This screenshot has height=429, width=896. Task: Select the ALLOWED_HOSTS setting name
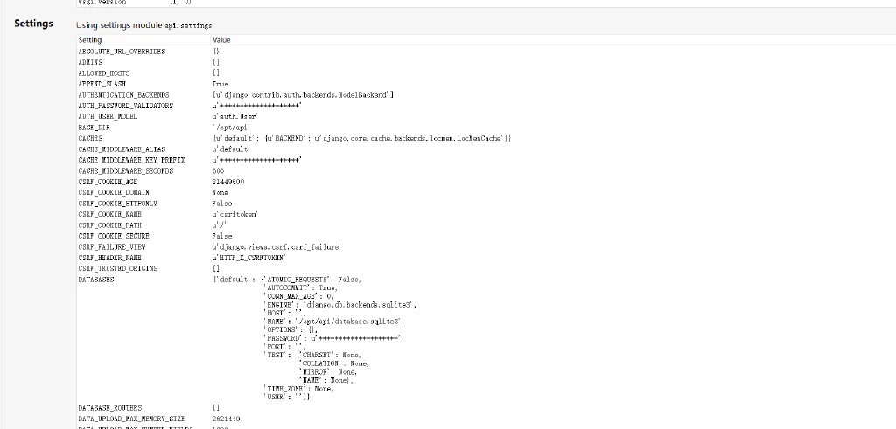[104, 73]
